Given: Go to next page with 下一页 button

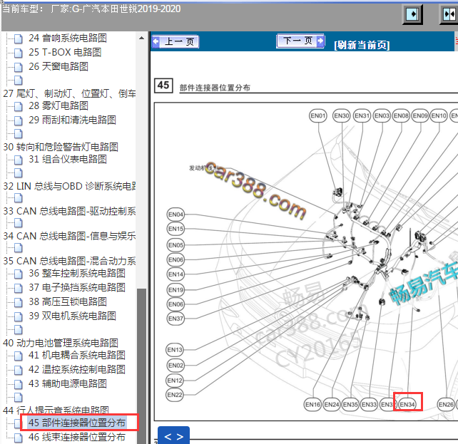Looking at the screenshot, I should point(300,41).
